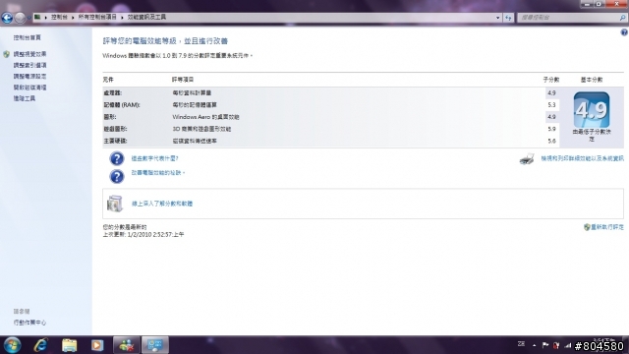Select 效能資訊及工具 breadcrumb item
Screen dimensions: 629x354
146,18
